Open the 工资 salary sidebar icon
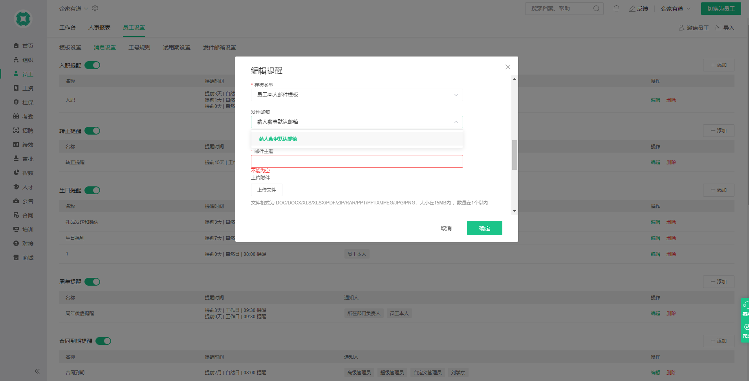This screenshot has height=381, width=749. click(x=16, y=88)
